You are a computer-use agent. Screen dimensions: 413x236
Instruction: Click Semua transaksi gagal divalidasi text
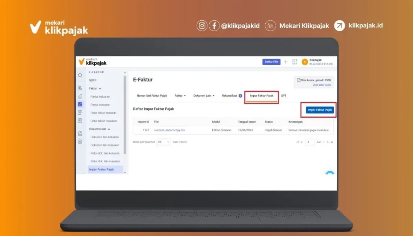tap(309, 130)
